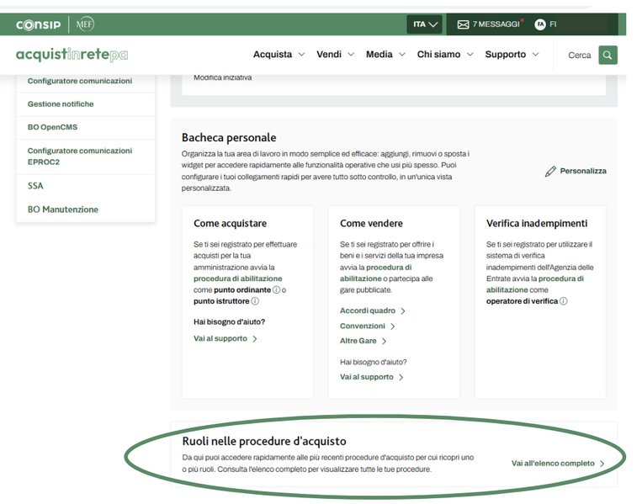Click info icon next to punto ordinante

[x=276, y=289]
